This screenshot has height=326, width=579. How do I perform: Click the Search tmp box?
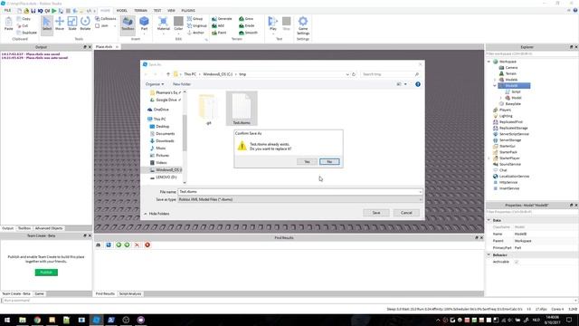[390, 74]
